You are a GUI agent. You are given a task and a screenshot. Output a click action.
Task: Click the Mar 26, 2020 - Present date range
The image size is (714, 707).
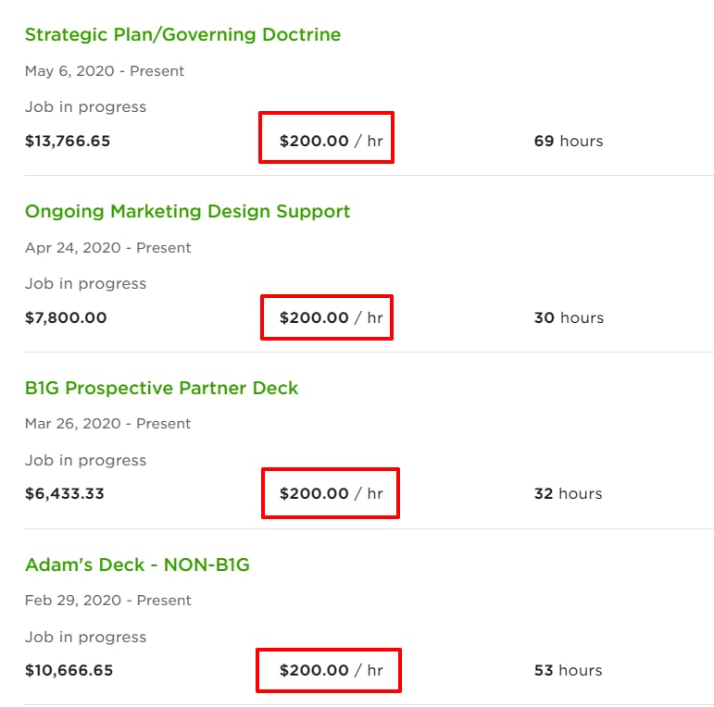tap(107, 424)
